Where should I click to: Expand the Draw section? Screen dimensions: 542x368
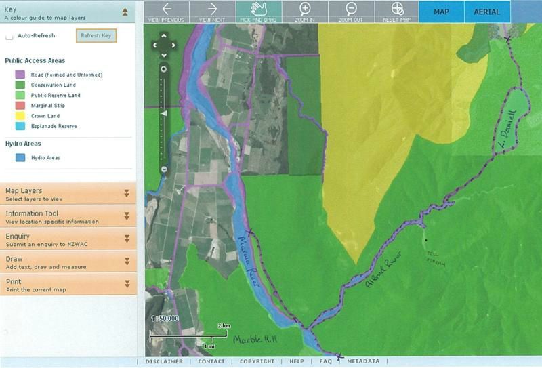126,262
